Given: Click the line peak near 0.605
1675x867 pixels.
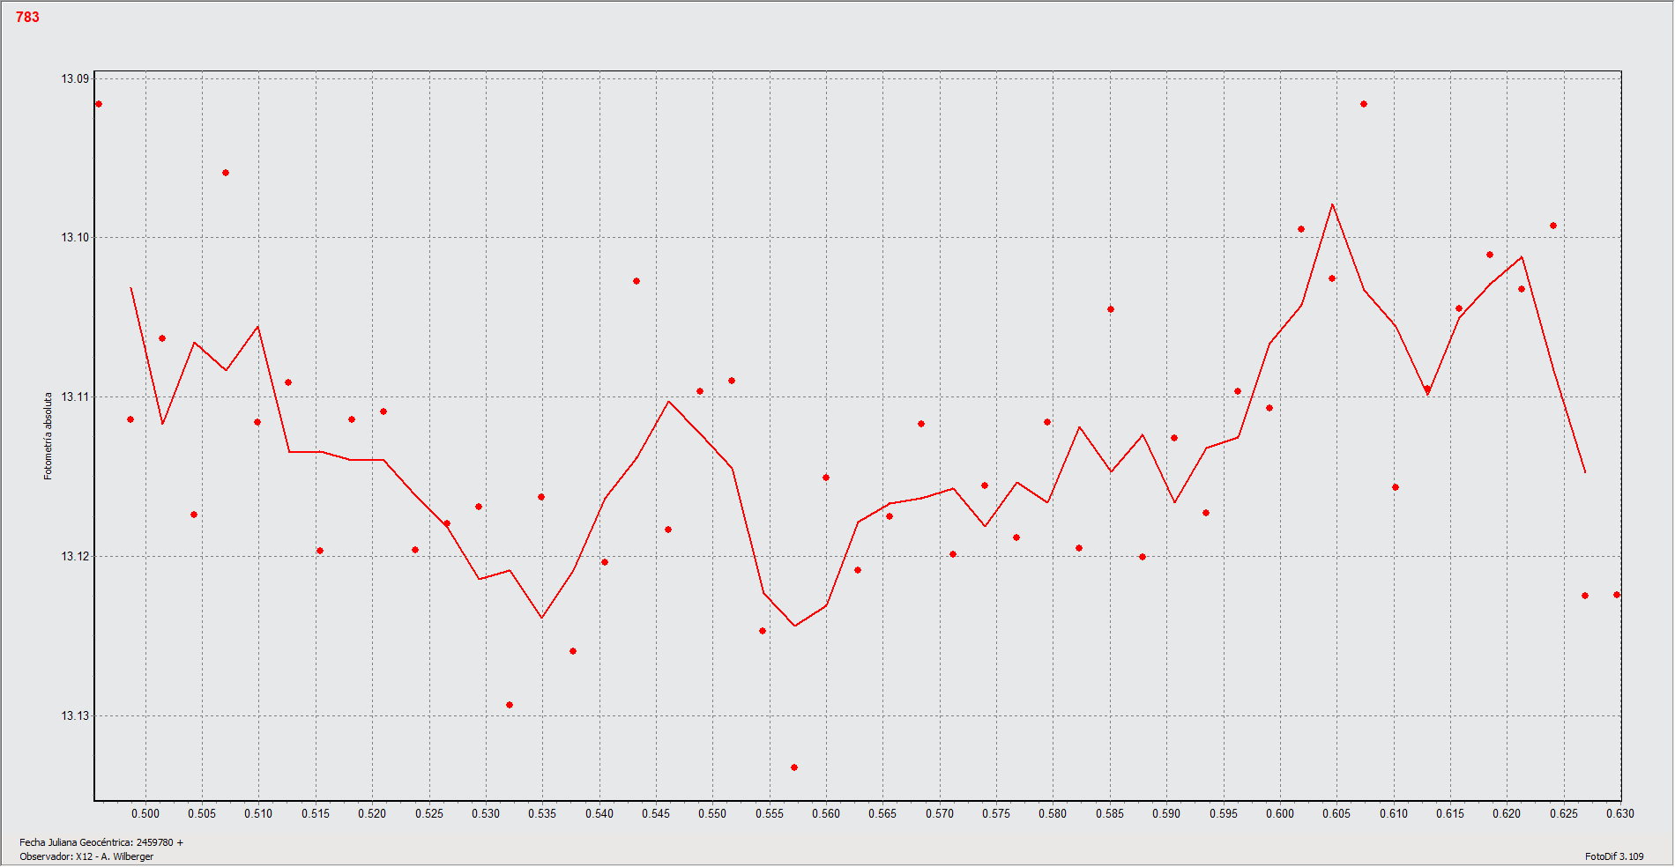Looking at the screenshot, I should tap(1332, 204).
